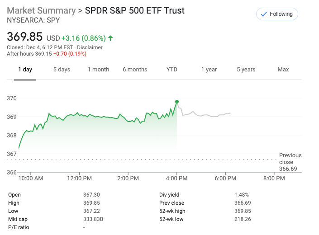Click the Disclaimer link
This screenshot has height=235, width=319.
[90, 47]
